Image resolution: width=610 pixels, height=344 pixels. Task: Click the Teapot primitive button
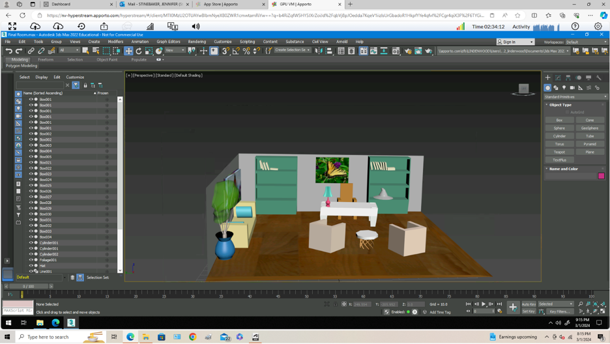[559, 152]
